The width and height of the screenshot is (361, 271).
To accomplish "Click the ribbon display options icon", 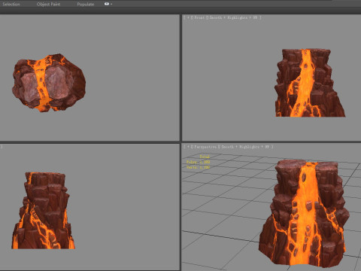I will click(107, 4).
